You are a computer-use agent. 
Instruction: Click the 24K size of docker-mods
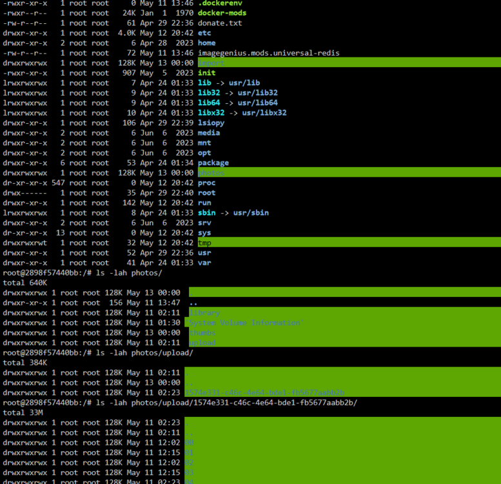129,13
